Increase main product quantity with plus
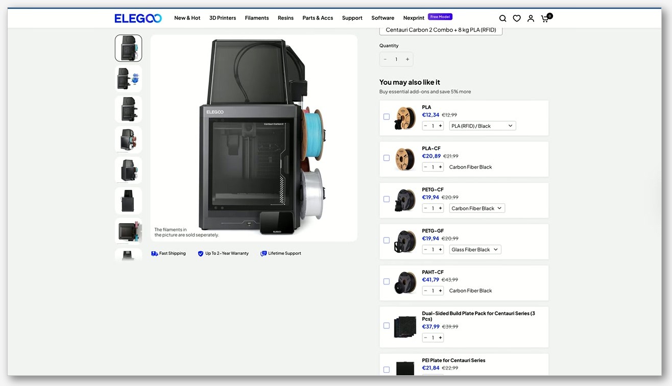Image resolution: width=672 pixels, height=386 pixels. [x=407, y=59]
